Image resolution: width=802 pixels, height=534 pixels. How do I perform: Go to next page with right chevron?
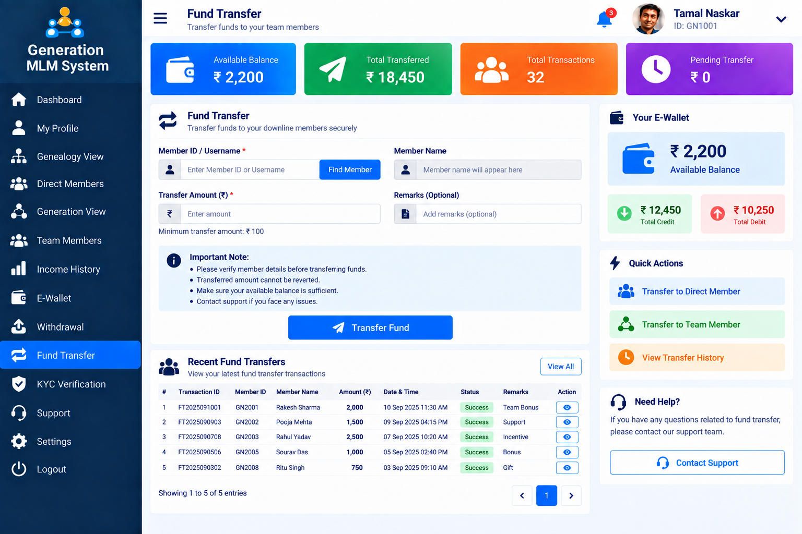pyautogui.click(x=571, y=495)
